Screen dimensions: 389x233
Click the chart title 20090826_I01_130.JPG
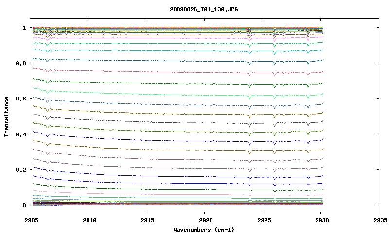coord(204,9)
